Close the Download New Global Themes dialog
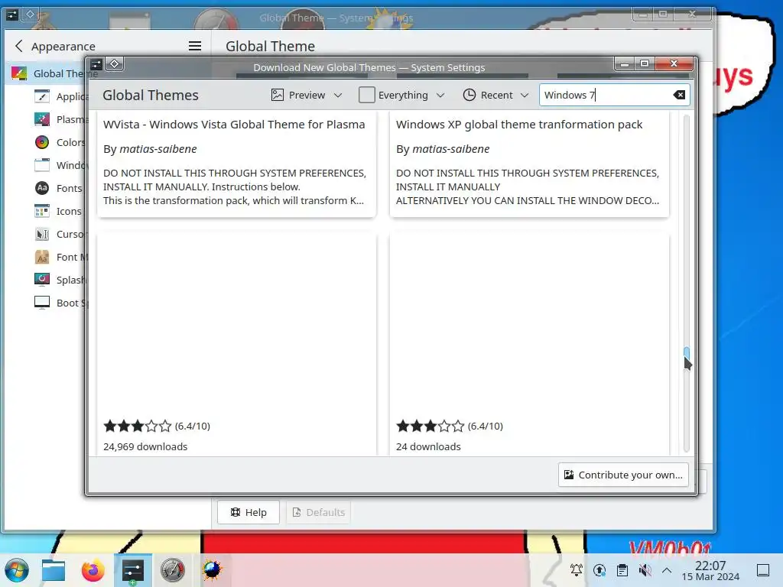Viewport: 783px width, 587px height. [x=674, y=63]
